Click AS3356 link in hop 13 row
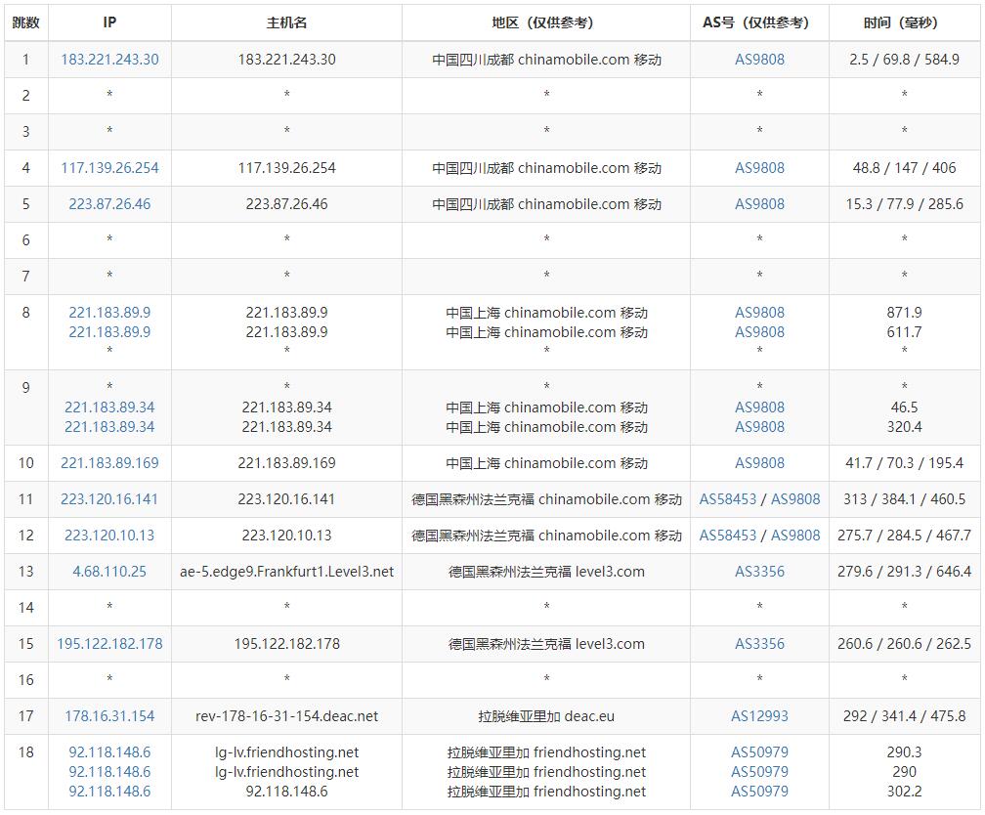 (759, 572)
